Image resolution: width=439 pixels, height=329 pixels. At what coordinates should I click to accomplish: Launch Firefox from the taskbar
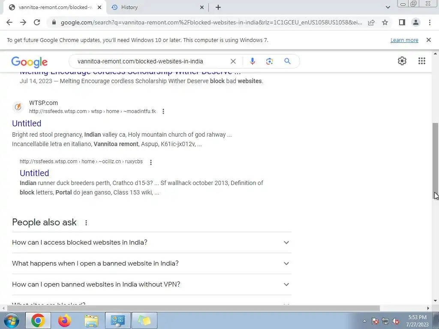[65, 320]
